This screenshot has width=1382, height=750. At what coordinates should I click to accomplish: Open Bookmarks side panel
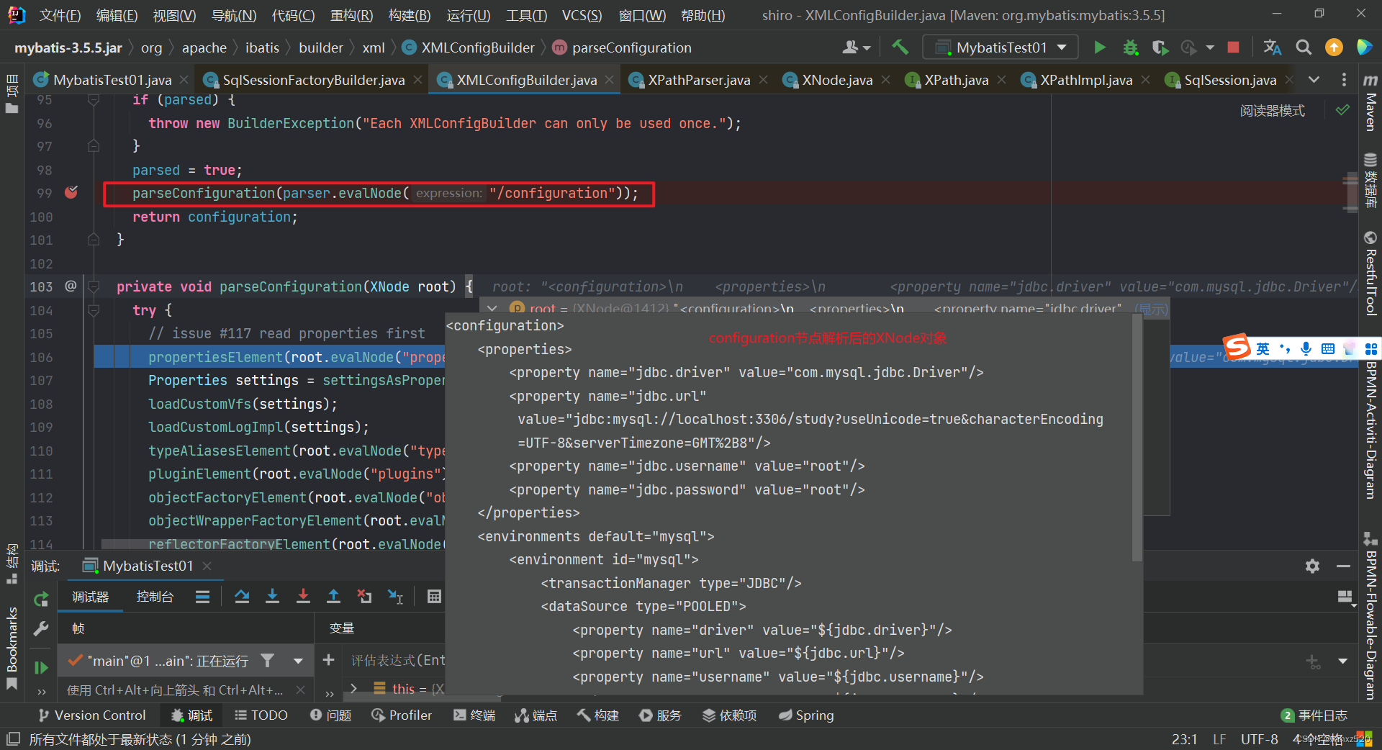[x=12, y=648]
